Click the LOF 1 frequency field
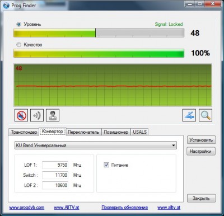 pyautogui.click(x=55, y=165)
